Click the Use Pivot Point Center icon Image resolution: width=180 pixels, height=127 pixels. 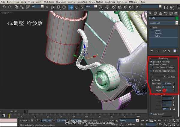tap(100, 7)
